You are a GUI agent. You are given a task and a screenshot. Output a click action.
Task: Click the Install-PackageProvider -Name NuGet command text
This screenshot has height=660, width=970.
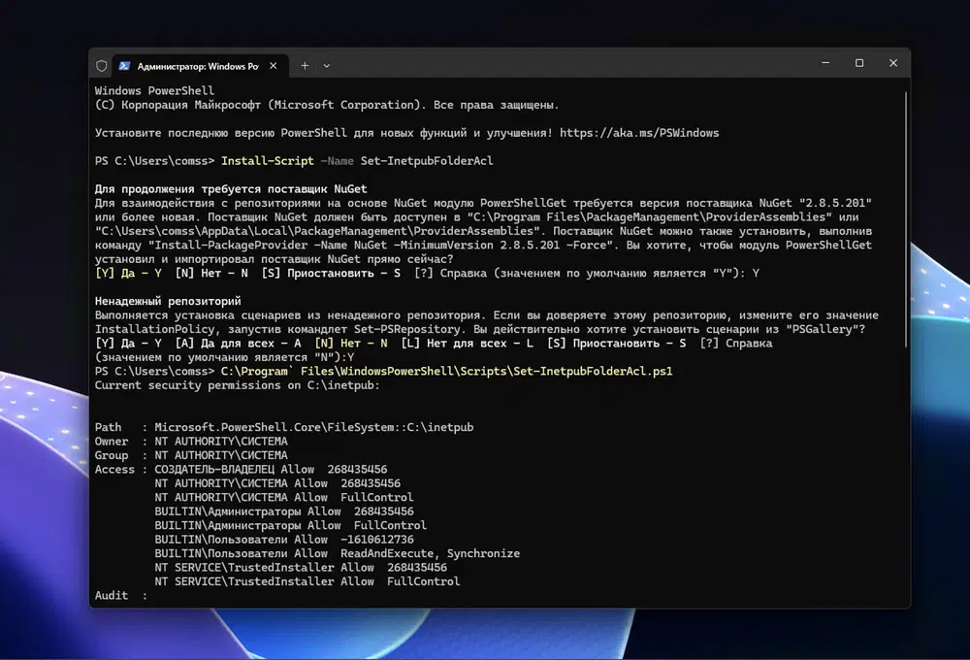pos(381,246)
